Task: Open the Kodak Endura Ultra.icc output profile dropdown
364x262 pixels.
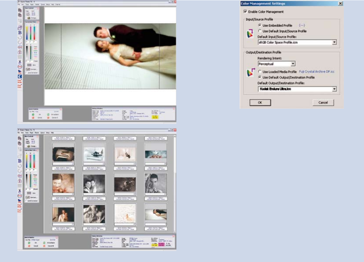Action: [334, 89]
